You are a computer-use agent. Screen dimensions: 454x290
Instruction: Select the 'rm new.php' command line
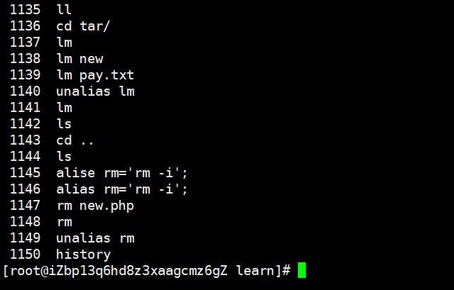pos(95,206)
